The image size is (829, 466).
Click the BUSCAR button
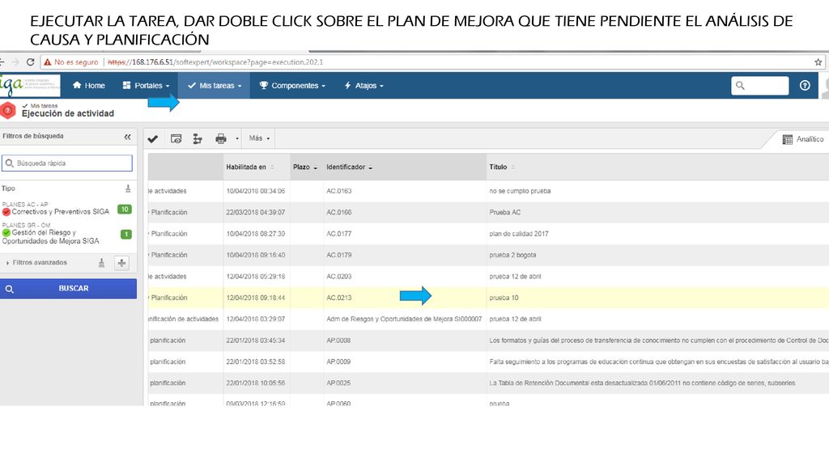[68, 289]
